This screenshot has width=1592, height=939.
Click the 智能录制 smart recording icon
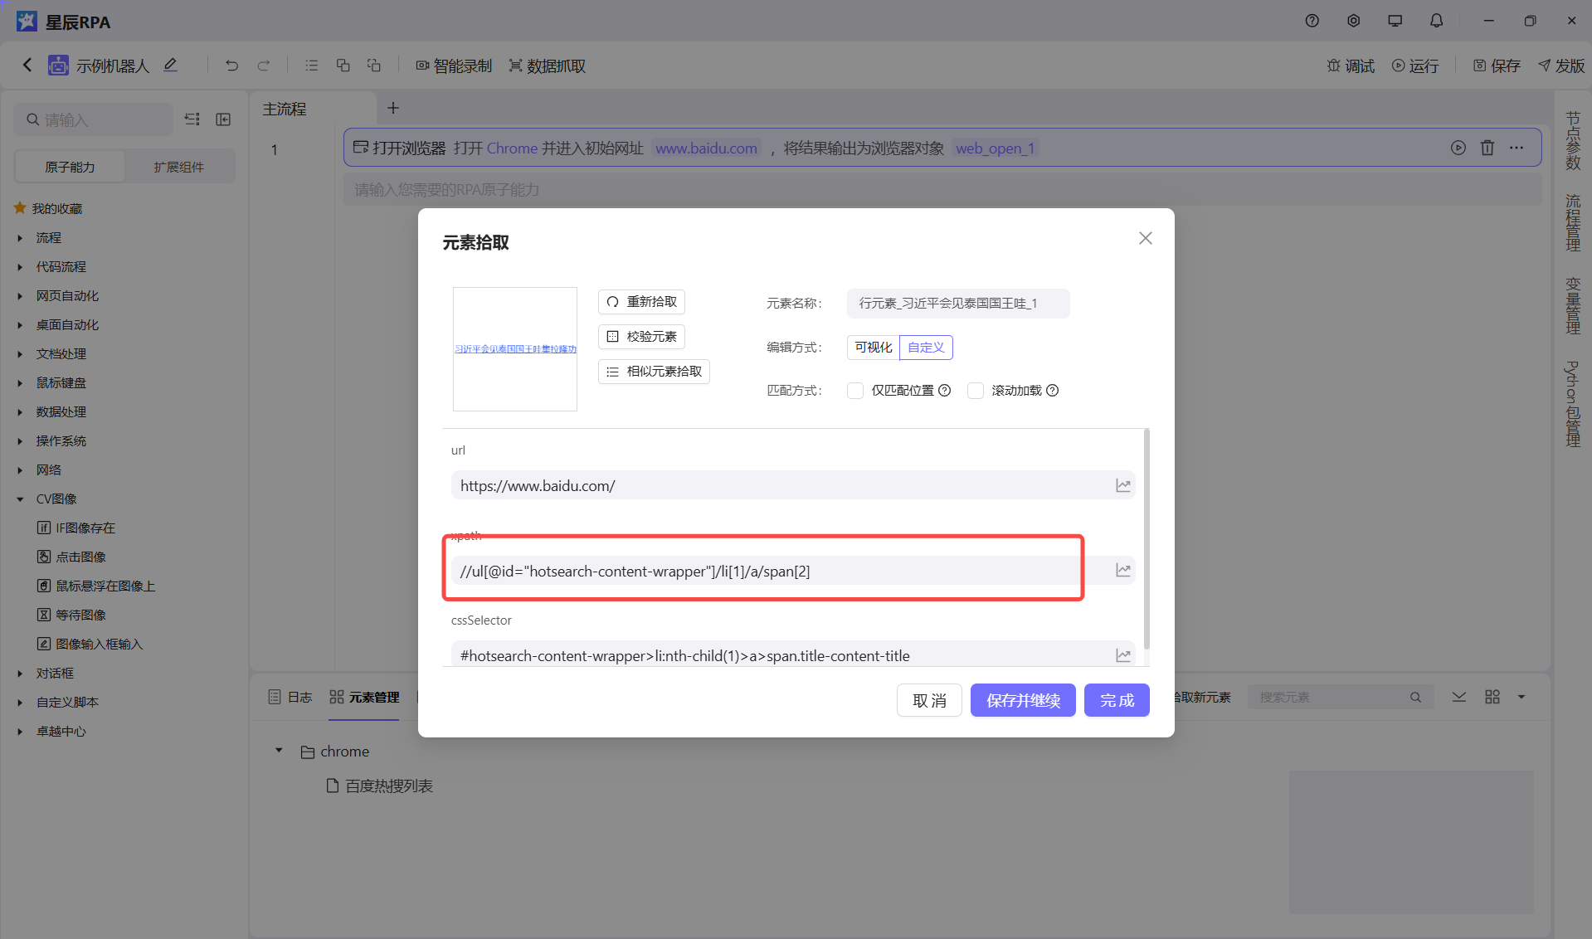point(422,66)
